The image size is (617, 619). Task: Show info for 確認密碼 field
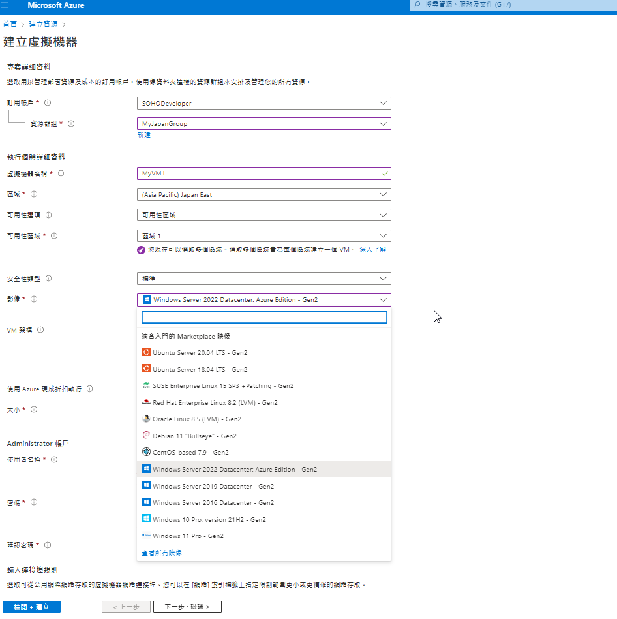(x=48, y=545)
